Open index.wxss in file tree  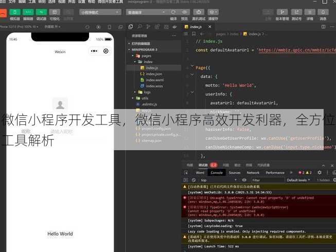(154, 86)
